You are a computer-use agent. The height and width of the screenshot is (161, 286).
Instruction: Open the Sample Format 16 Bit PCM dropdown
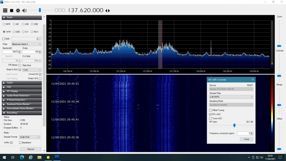coord(30,137)
